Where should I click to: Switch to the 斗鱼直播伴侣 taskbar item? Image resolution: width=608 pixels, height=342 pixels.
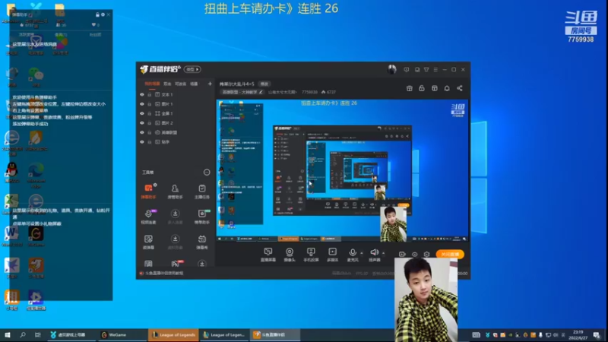pyautogui.click(x=274, y=334)
